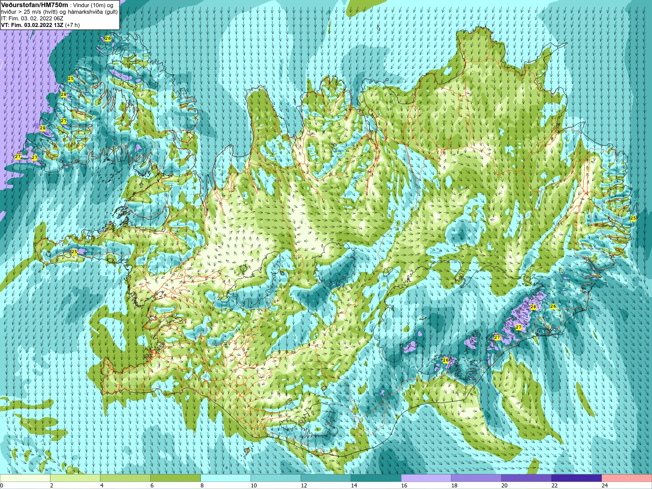Viewport: 652px width, 489px height.
Task: Select the teal 12–14 m/s legend swatch
Action: [326, 478]
